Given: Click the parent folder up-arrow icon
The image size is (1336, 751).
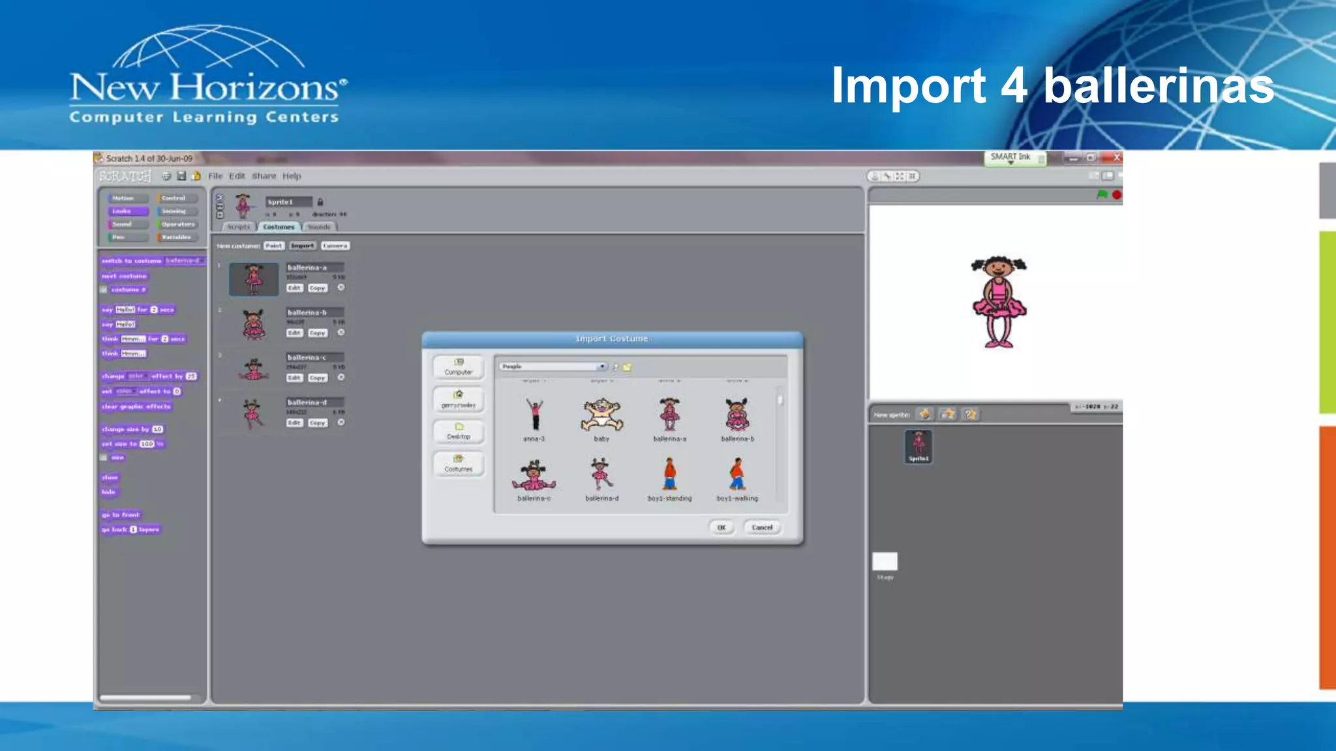Looking at the screenshot, I should click(615, 367).
